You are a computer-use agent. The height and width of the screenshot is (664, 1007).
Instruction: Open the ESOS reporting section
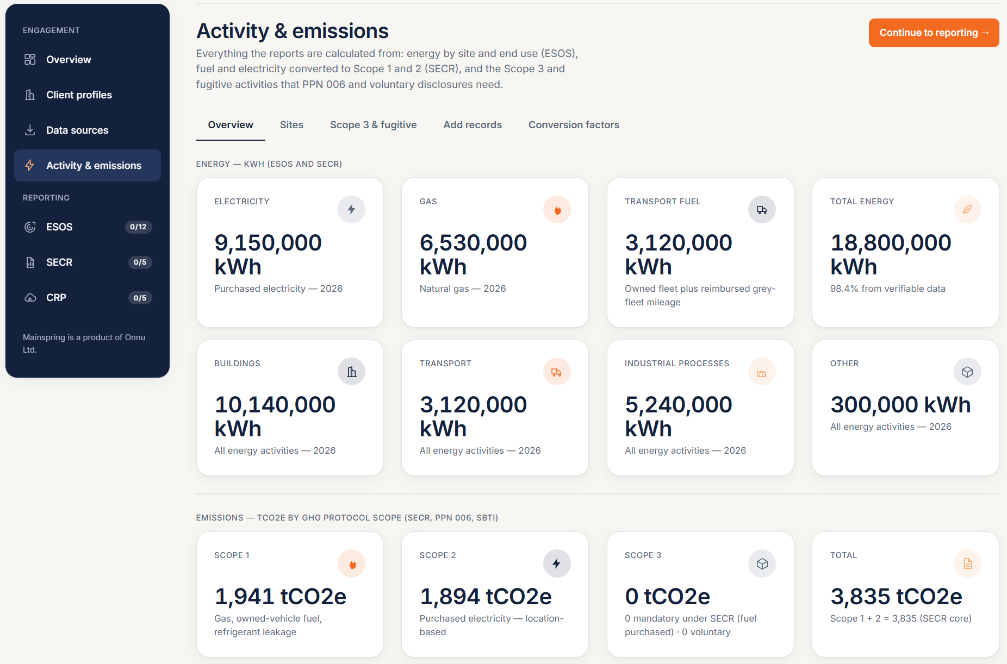[x=88, y=227]
